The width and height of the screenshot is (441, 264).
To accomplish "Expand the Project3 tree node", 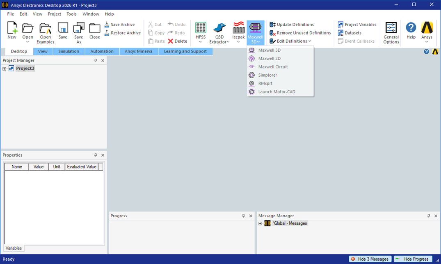I will tap(4, 68).
